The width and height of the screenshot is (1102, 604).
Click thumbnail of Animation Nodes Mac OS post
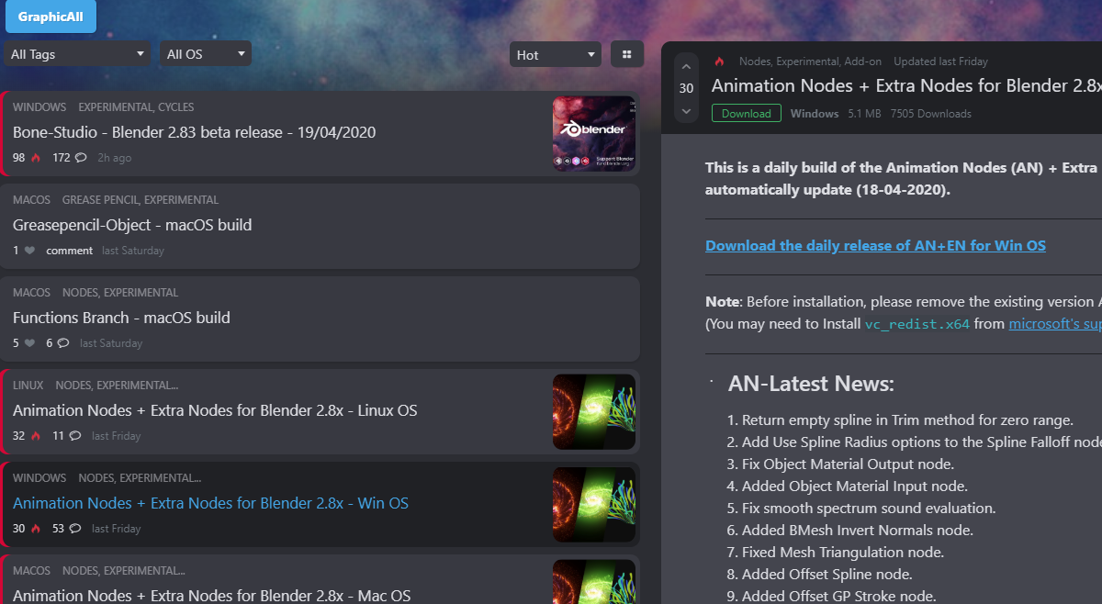(594, 582)
